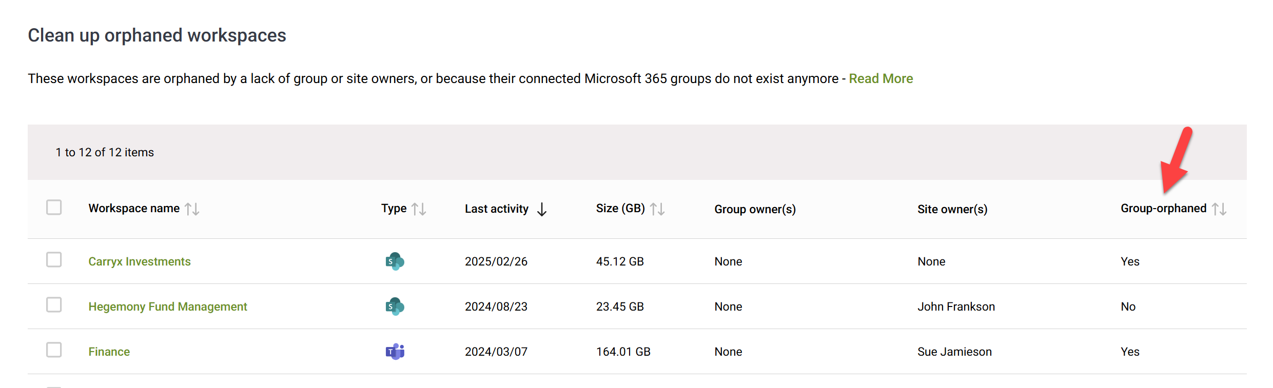Check the select-all header checkbox
Image resolution: width=1273 pixels, height=388 pixels.
54,207
